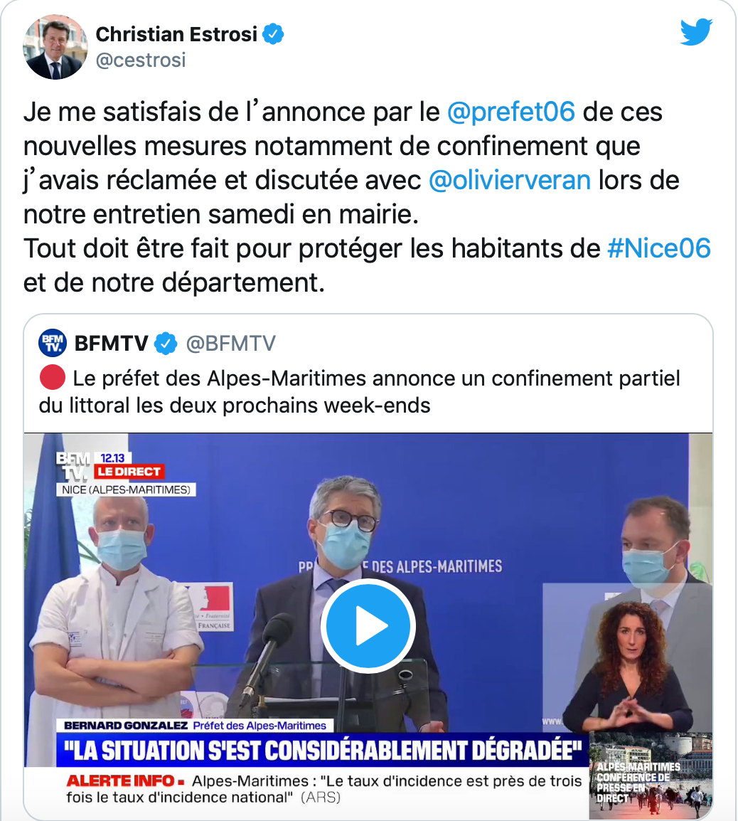Click the BFMTV account name in quote
738x821 pixels.
pos(112,344)
